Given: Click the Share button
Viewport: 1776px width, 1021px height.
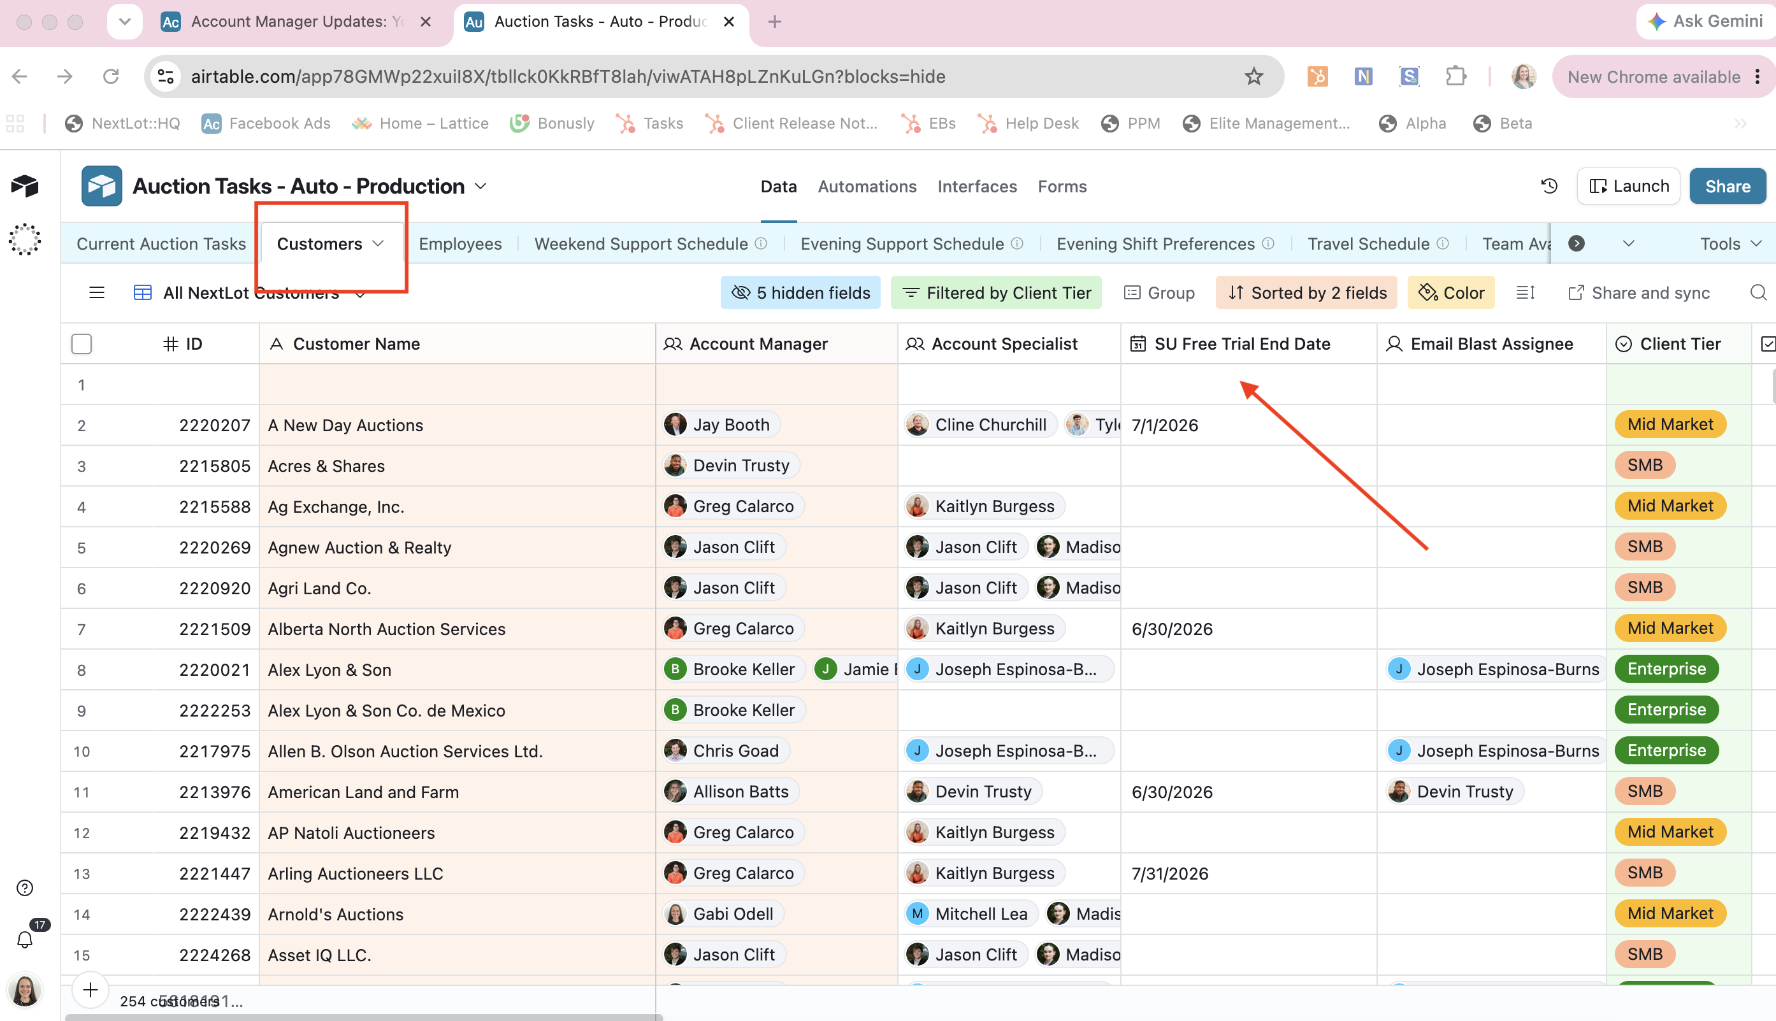Looking at the screenshot, I should [x=1728, y=186].
